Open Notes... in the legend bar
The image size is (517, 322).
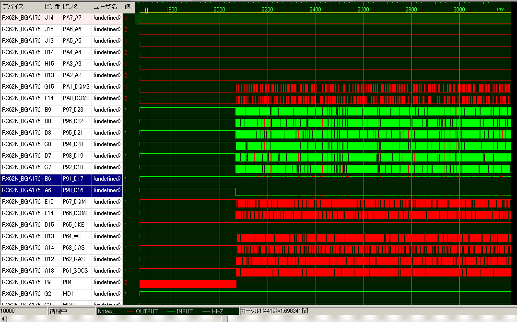pyautogui.click(x=106, y=311)
